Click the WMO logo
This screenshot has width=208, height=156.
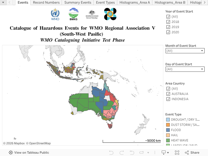tap(55, 14)
